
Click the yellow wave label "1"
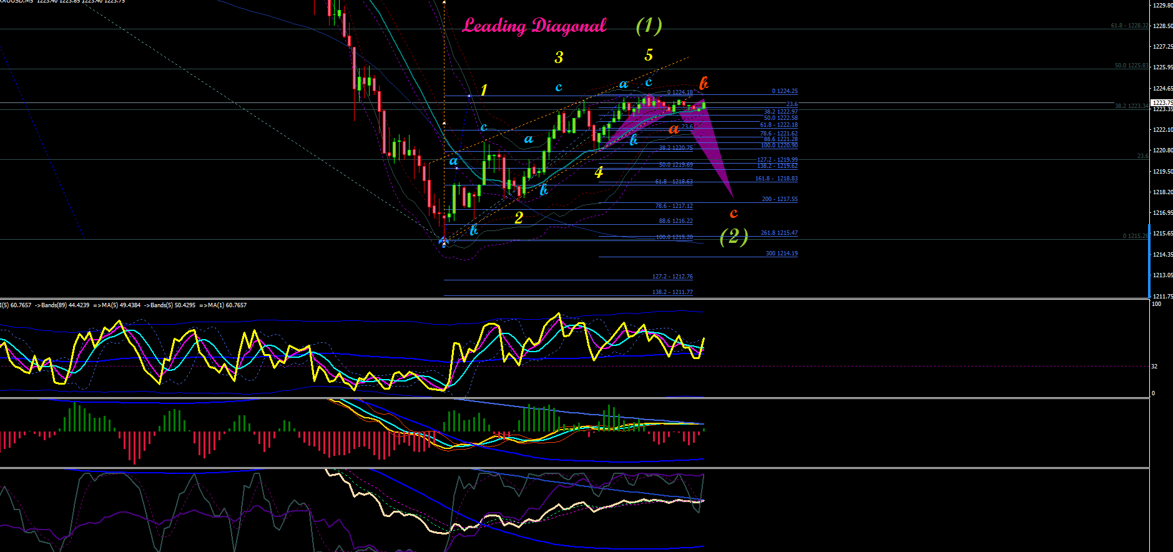point(484,90)
